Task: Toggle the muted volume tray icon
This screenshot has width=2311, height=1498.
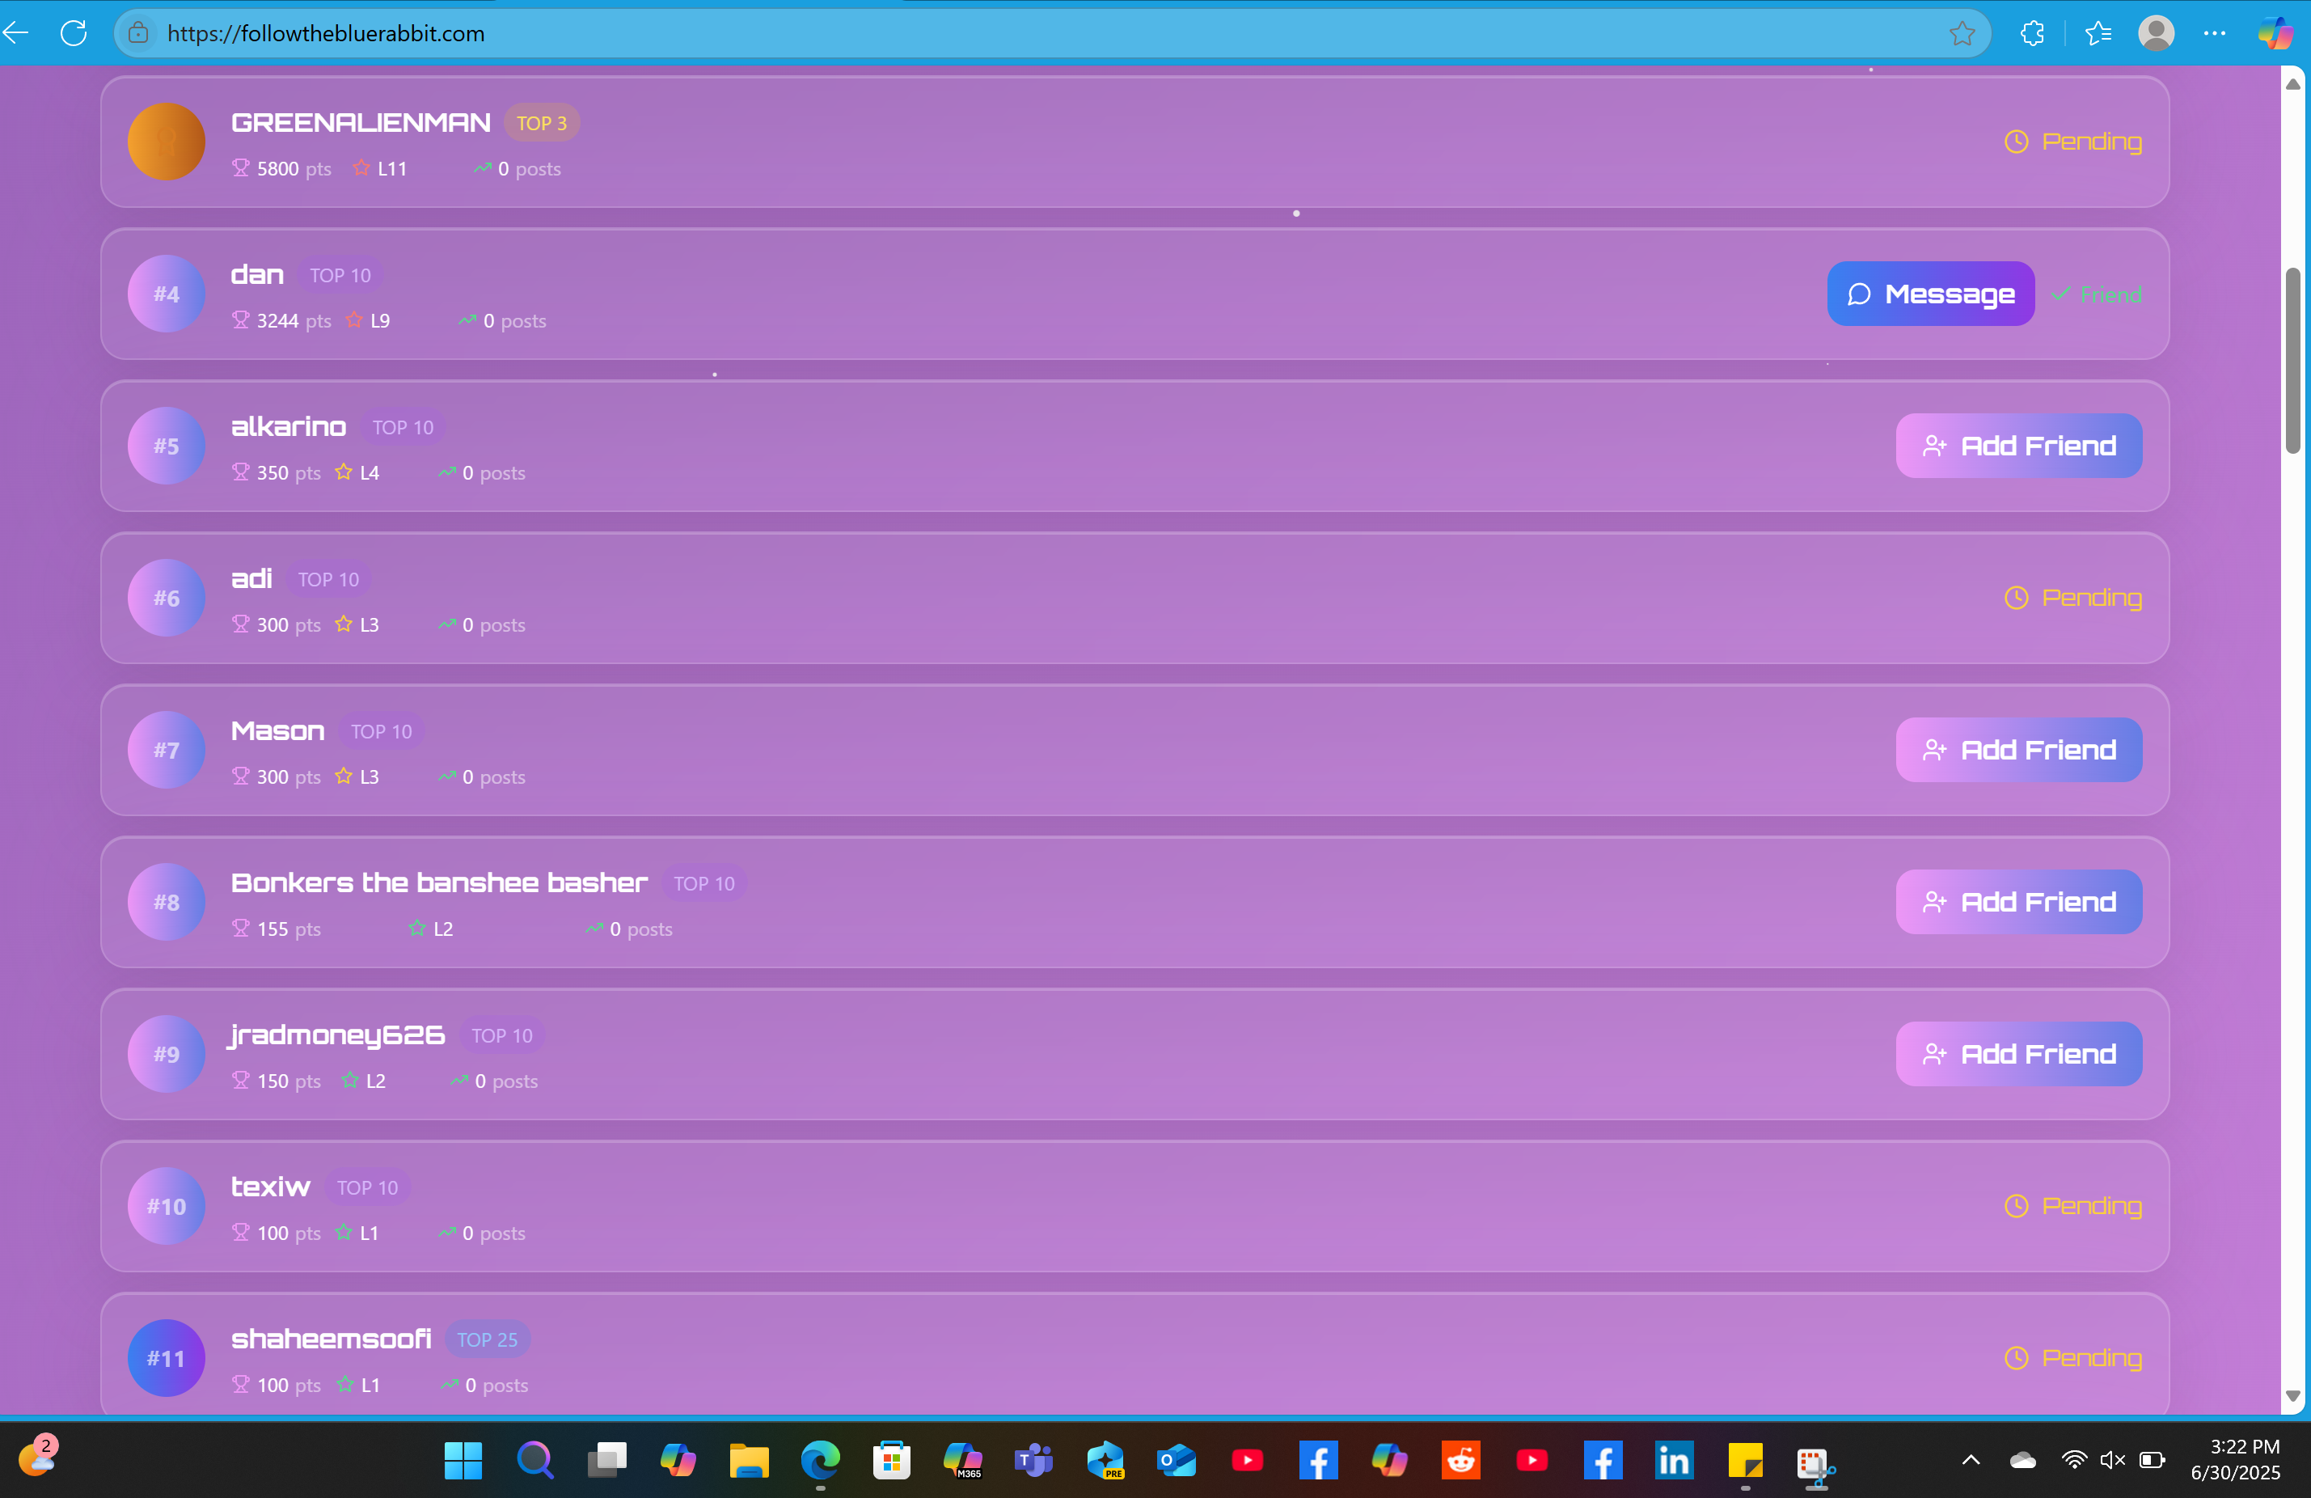Action: (x=2112, y=1460)
